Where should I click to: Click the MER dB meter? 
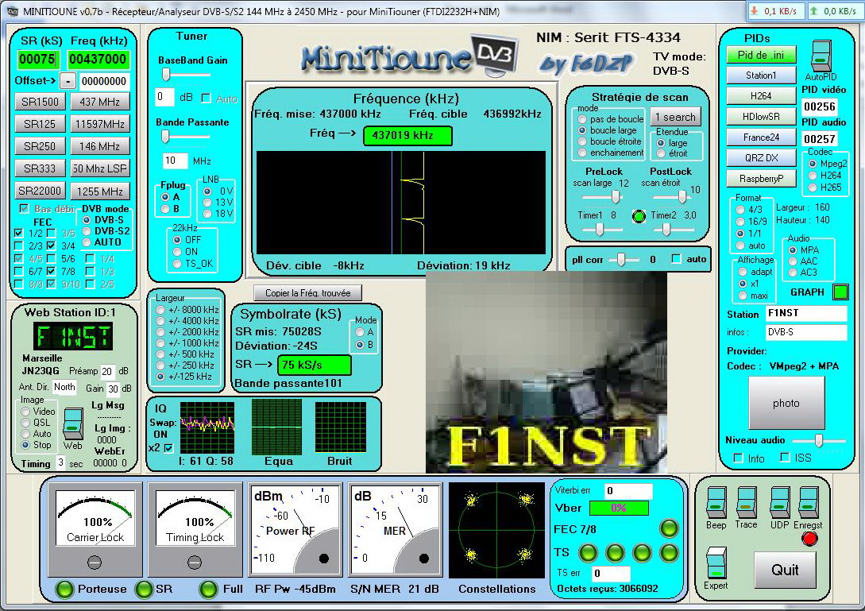tap(396, 530)
